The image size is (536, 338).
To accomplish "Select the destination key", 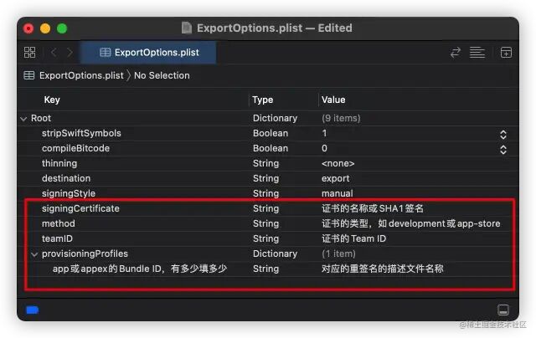I will click(x=66, y=178).
